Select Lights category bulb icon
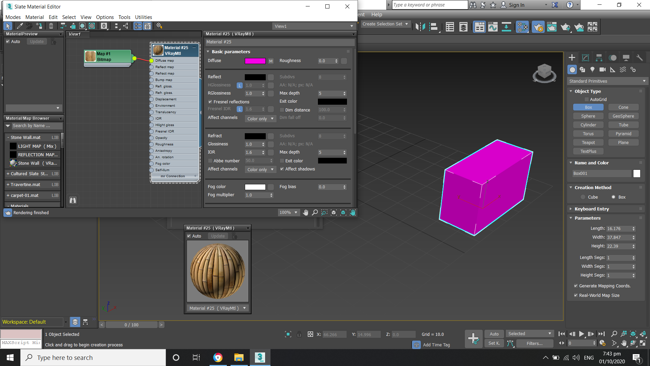The width and height of the screenshot is (650, 366). pos(592,69)
